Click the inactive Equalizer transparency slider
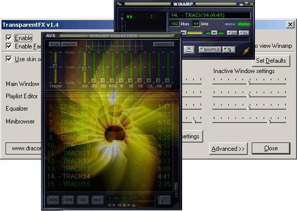Screen dimensions: 297x211 pos(249,109)
